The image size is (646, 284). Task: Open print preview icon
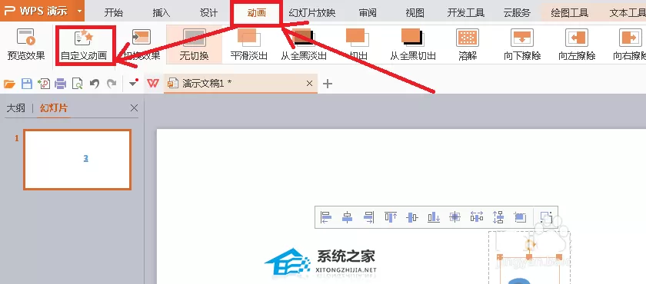78,84
